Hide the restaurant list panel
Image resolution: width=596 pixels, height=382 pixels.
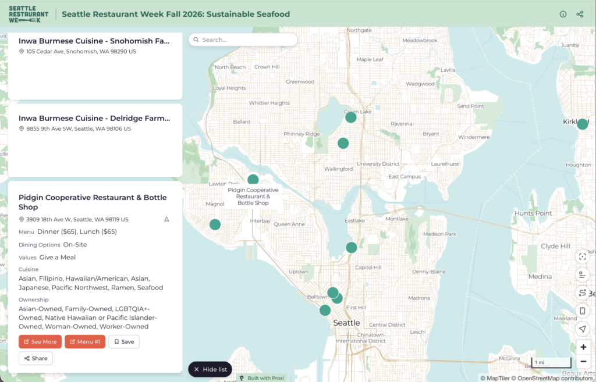click(210, 369)
